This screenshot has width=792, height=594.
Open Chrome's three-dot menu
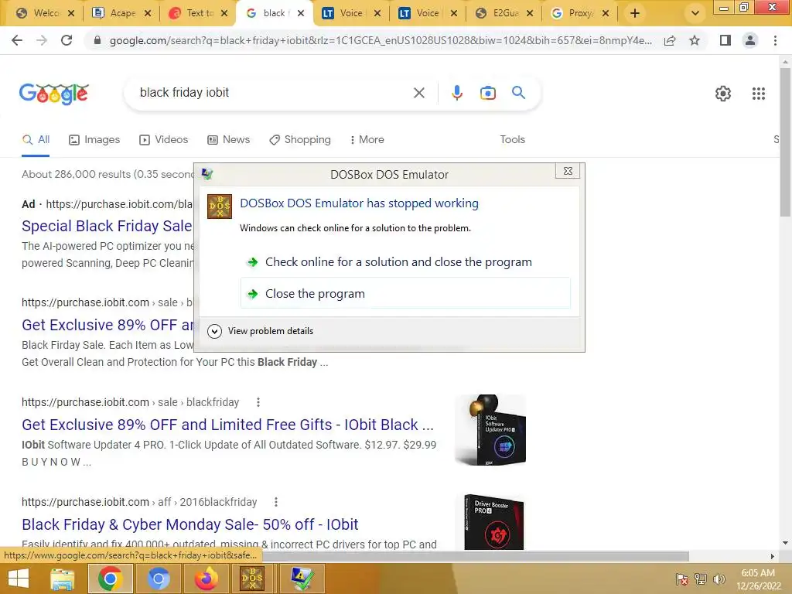click(775, 40)
